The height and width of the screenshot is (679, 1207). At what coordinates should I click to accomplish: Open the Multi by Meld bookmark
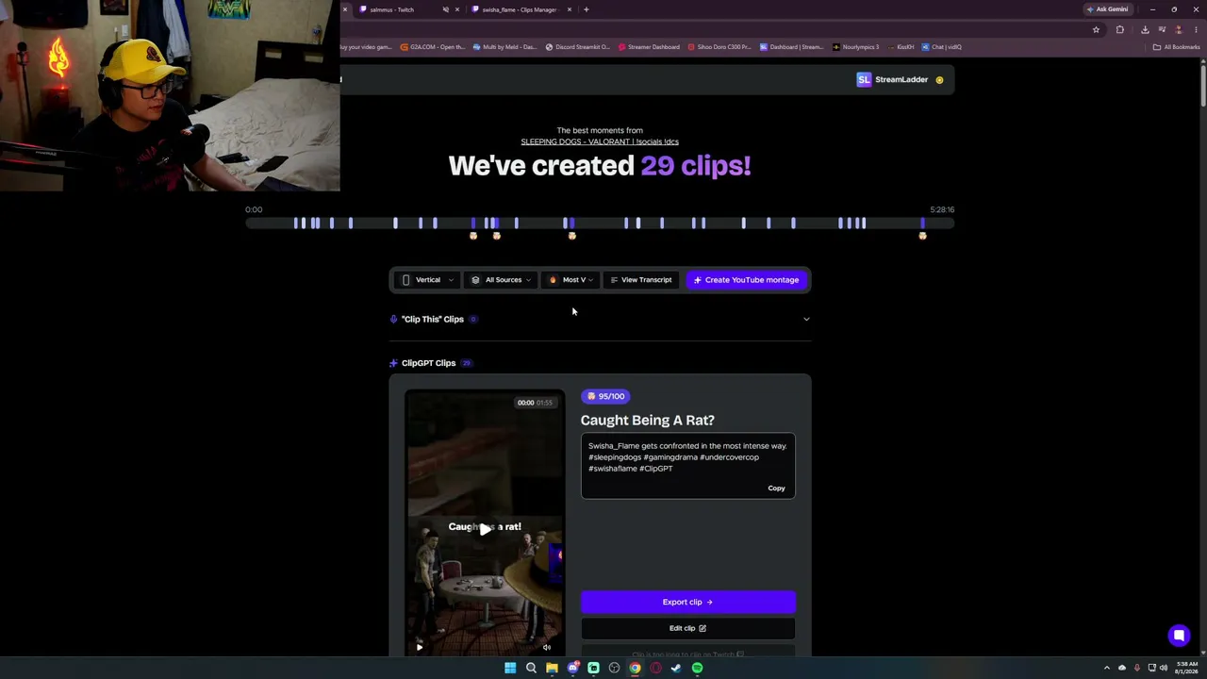coord(504,47)
